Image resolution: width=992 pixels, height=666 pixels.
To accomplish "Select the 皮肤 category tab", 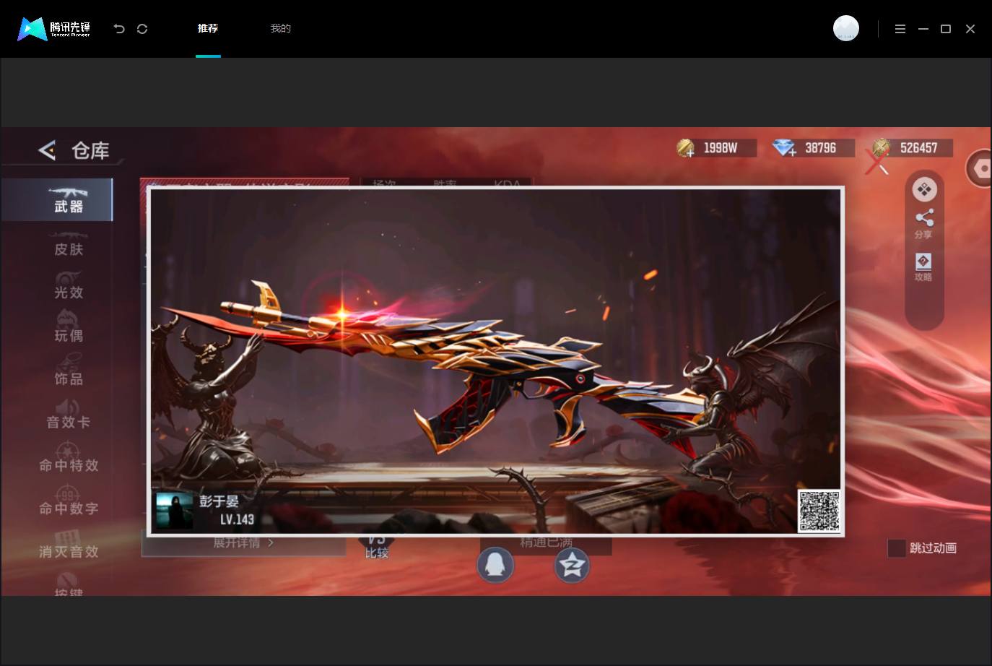I will coord(69,243).
